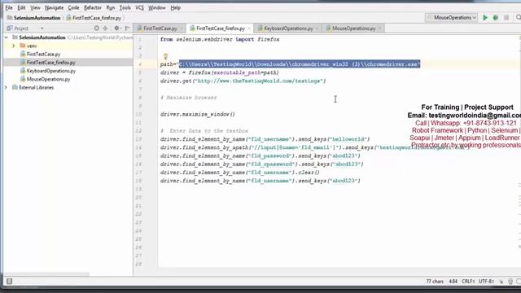Open the Window menu

(x=157, y=7)
